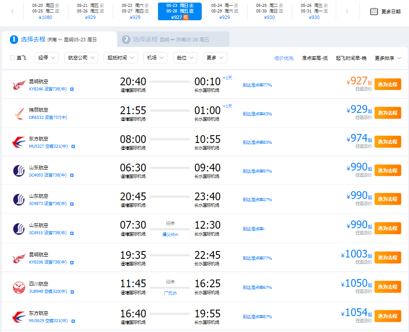
Task: Choose 选为去程 for the ¥1054 flight
Action: pyautogui.click(x=387, y=316)
